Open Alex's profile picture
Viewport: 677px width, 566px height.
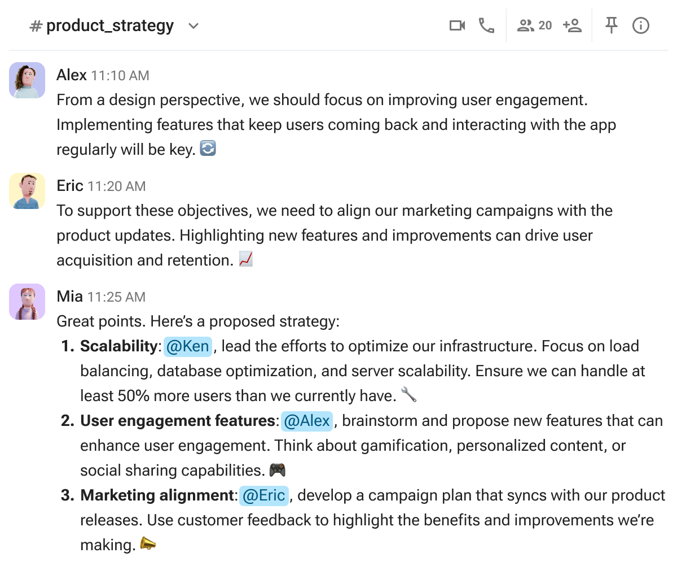pos(27,80)
